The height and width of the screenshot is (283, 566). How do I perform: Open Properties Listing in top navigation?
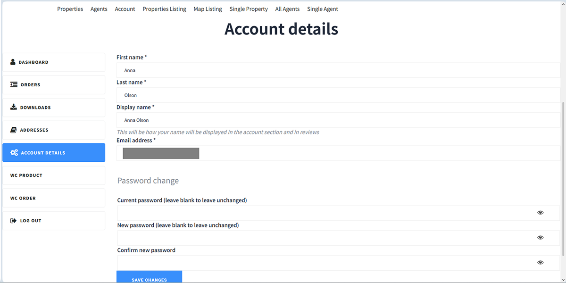coord(165,9)
